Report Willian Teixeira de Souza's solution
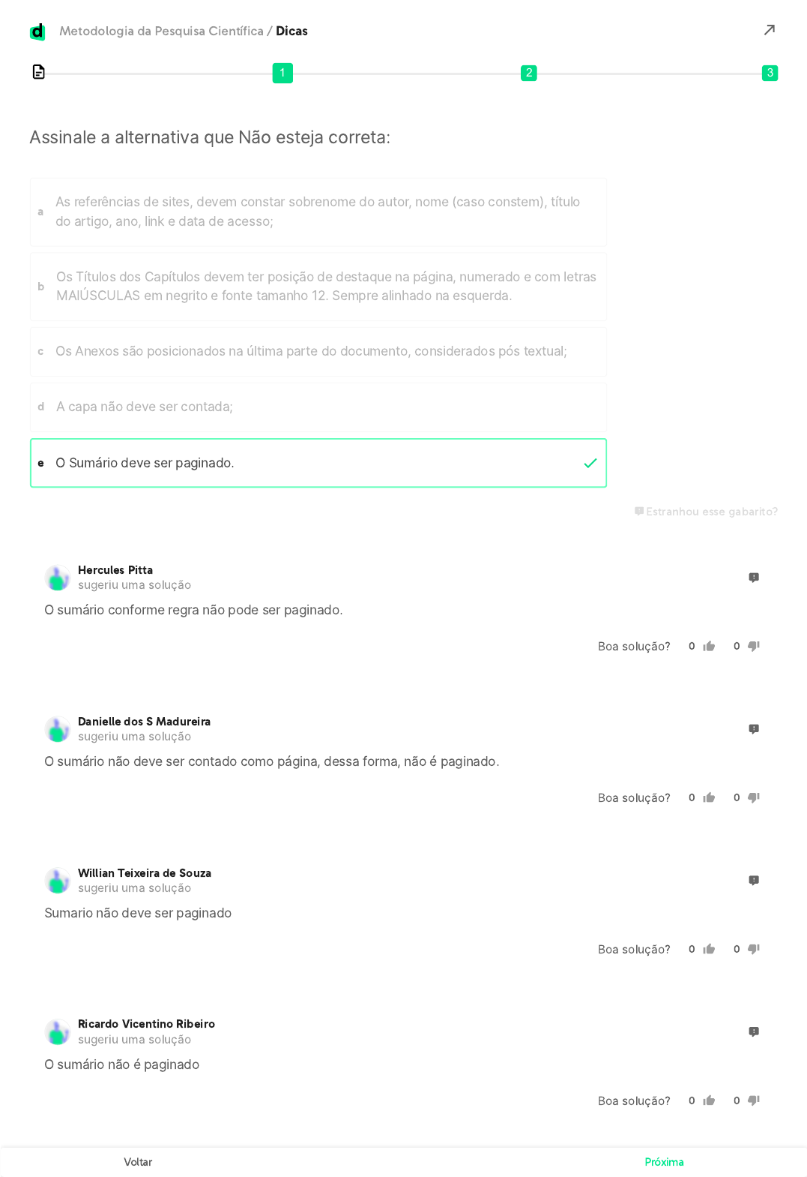Viewport: 807px width, 1177px height. tap(754, 880)
